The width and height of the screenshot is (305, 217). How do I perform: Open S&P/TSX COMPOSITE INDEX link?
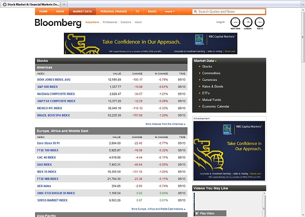coord(56,101)
